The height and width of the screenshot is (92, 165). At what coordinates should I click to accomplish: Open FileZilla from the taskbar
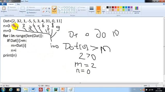point(41,90)
